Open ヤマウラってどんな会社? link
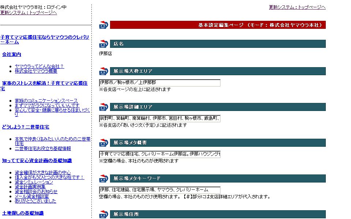The height and width of the screenshot is (219, 351). (x=39, y=66)
